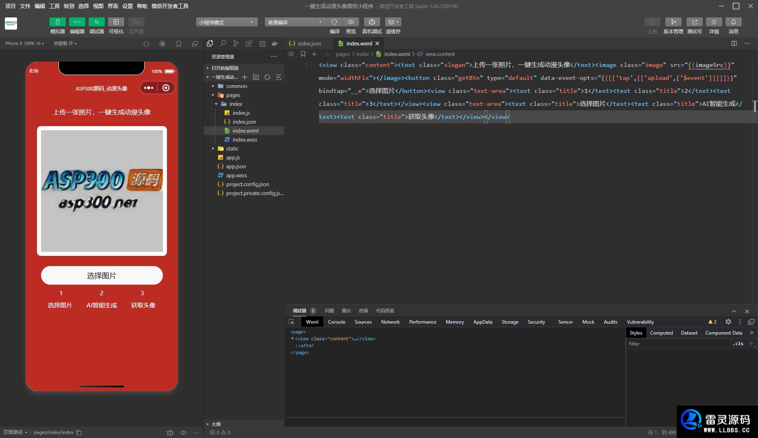
Task: Switch to the AppData tab
Action: 483,322
